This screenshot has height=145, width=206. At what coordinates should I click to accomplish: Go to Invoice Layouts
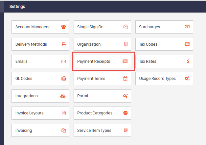[40, 113]
